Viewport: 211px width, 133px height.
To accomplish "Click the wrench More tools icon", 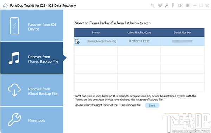I will coord(14,119).
